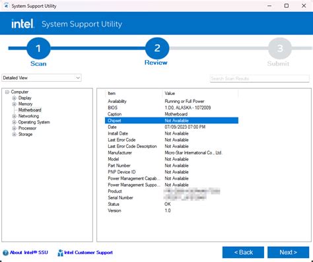Select the Availability row

[172, 102]
